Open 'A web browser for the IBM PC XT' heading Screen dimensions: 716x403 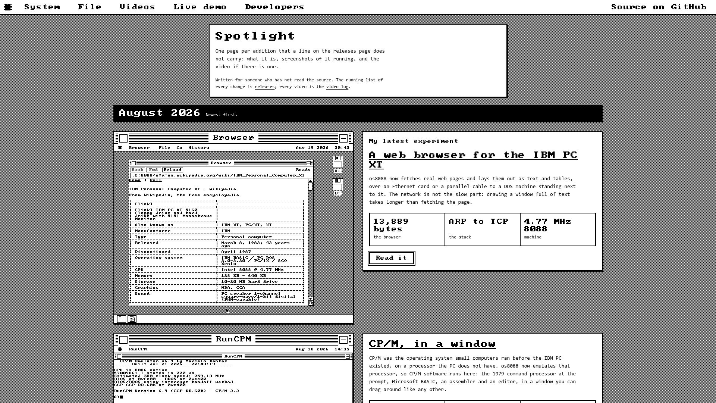(x=473, y=160)
